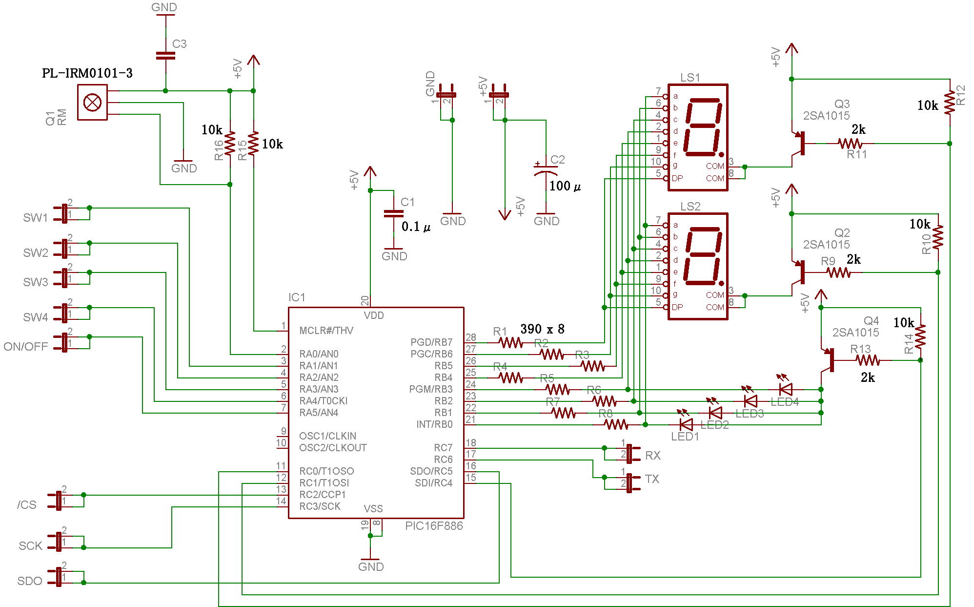
Task: Click the OSC1/CLKIN pin label
Action: (328, 436)
